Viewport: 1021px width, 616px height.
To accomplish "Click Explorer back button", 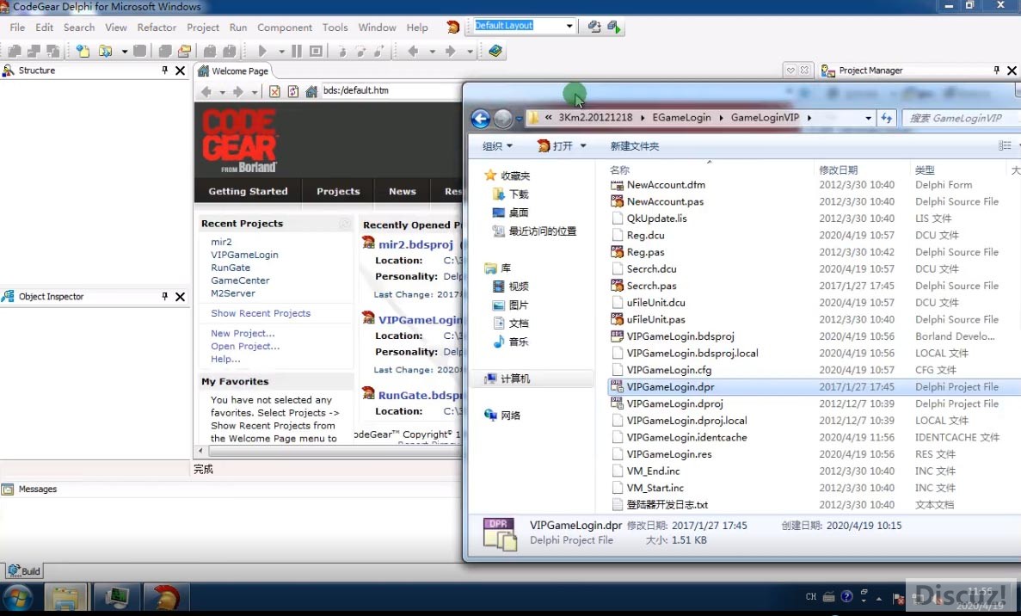I will point(481,119).
